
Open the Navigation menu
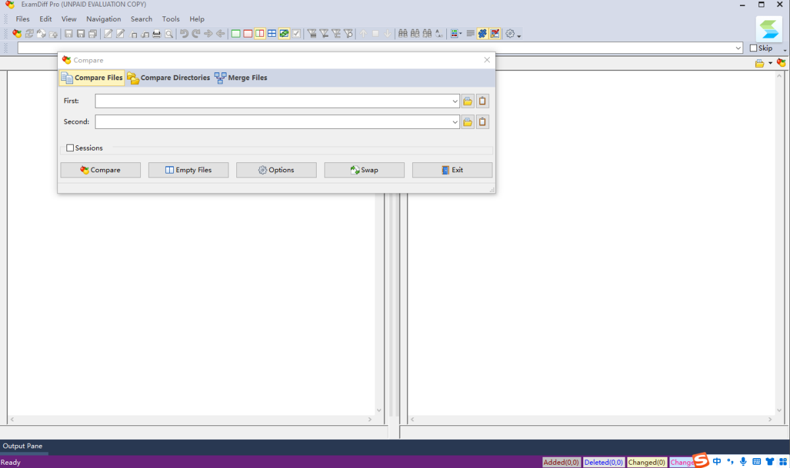click(103, 19)
